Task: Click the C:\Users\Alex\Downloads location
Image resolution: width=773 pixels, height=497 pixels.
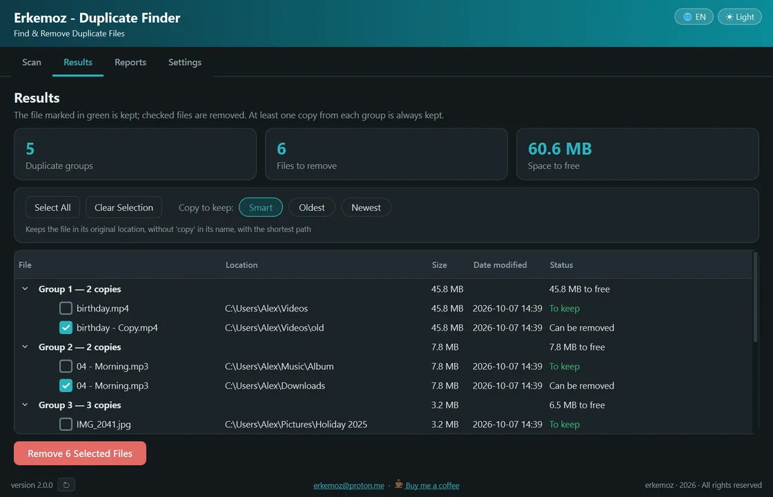Action: pyautogui.click(x=275, y=386)
